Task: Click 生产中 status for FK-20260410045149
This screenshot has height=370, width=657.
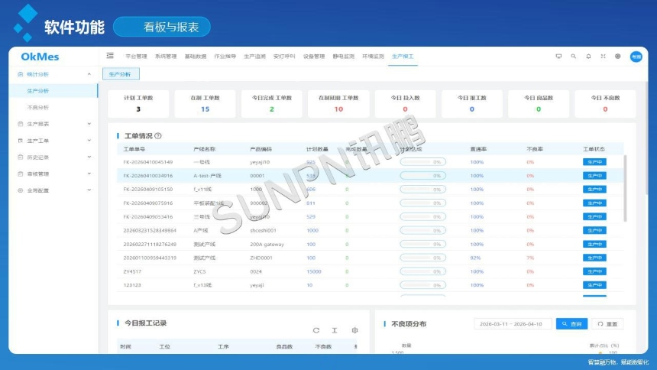Action: point(594,162)
